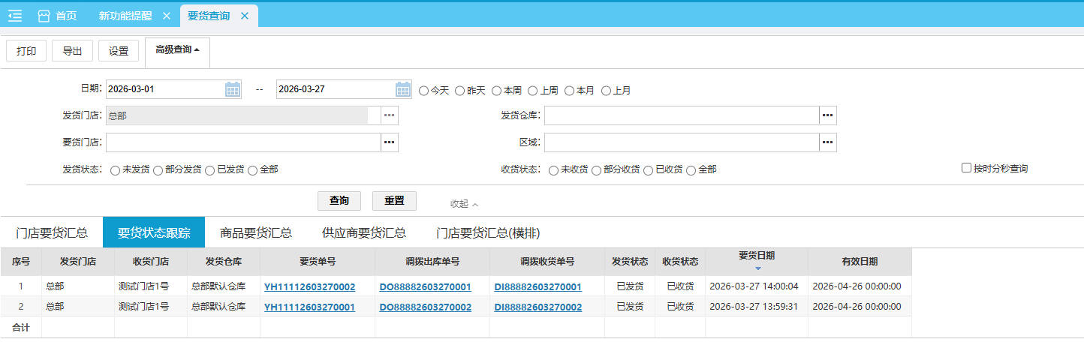Collapse the 高级查询 panel dropdown
Viewport: 1084px width, 363px height.
click(x=177, y=50)
